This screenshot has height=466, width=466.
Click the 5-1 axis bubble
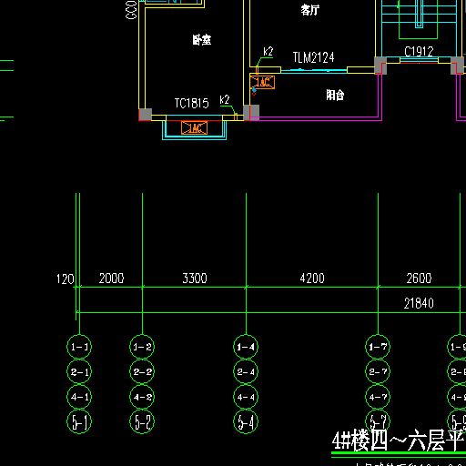(79, 421)
